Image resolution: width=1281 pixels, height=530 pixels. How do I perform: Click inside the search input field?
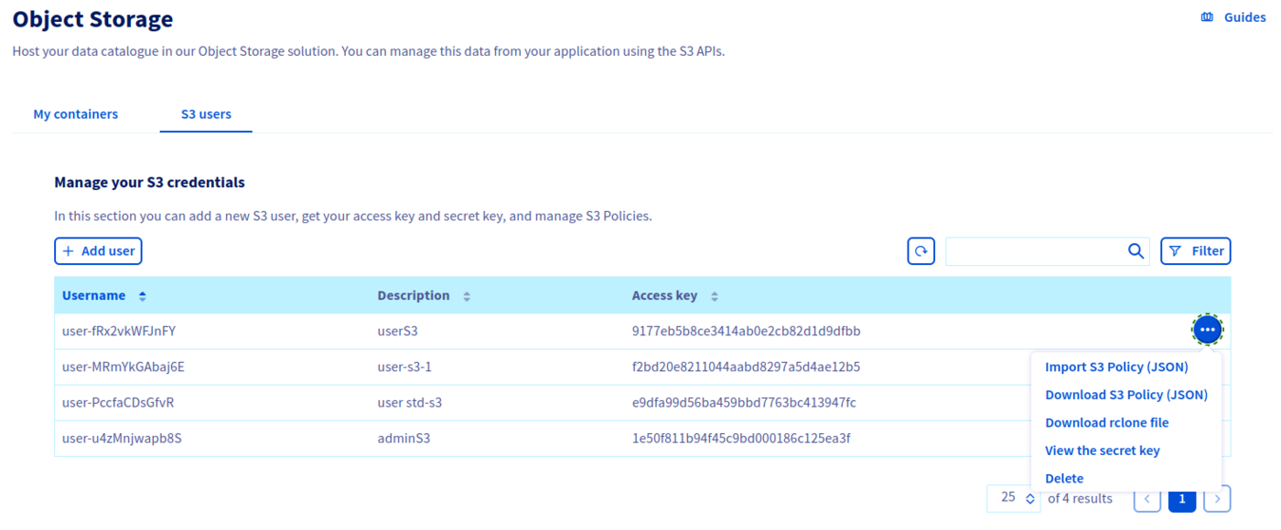point(1034,250)
